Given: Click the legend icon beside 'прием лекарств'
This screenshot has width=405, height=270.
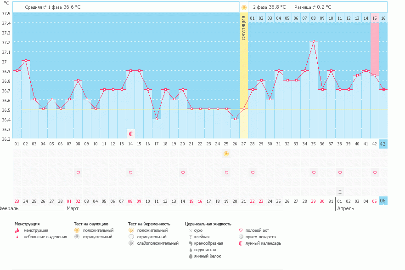Looking at the screenshot, I should click(x=241, y=236).
